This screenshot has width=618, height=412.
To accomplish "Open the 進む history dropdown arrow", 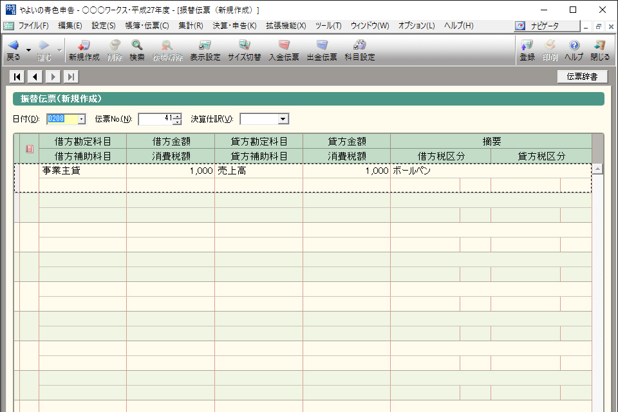I will tap(59, 50).
